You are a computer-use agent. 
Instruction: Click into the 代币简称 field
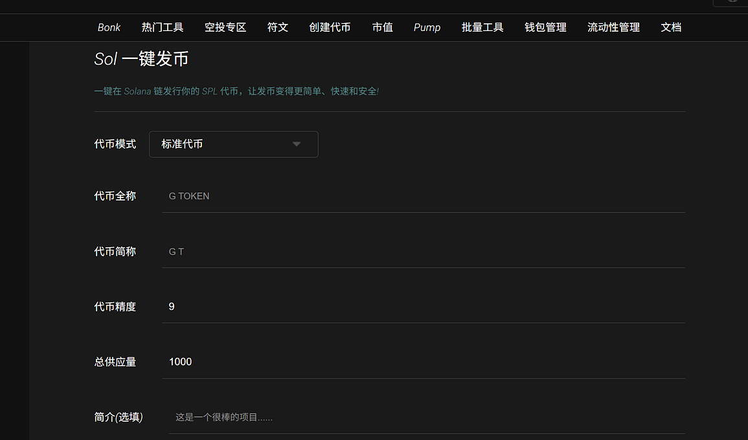point(423,252)
